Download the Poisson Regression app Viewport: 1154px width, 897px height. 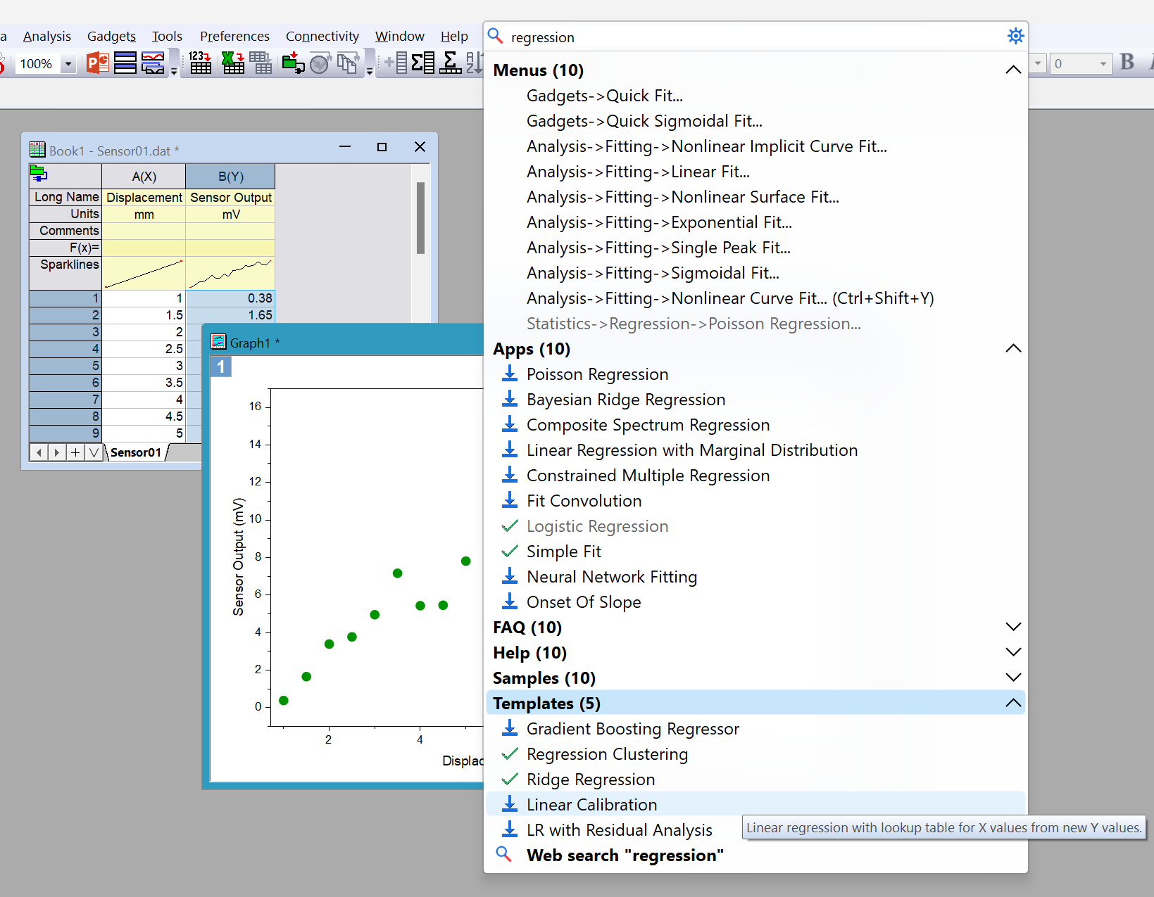510,374
